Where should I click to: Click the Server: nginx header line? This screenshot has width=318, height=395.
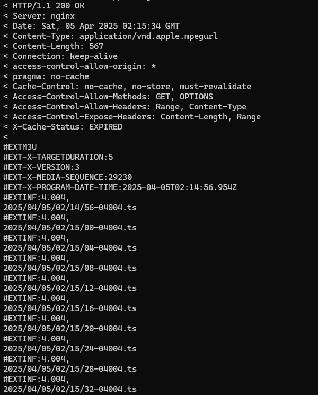39,16
